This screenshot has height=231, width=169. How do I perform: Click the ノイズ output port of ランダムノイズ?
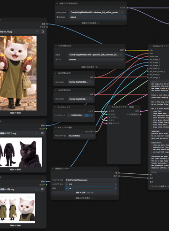(x=95, y=111)
